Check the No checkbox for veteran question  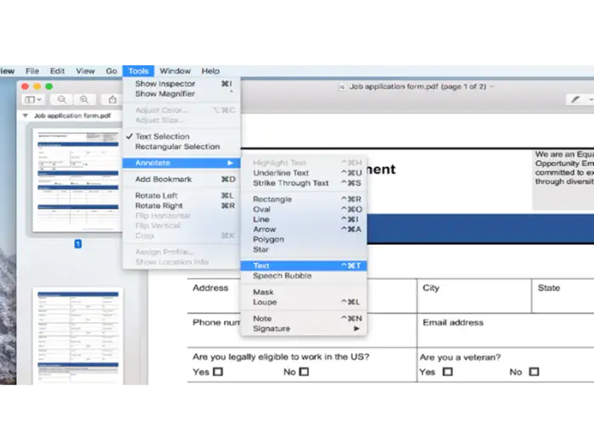coord(534,371)
